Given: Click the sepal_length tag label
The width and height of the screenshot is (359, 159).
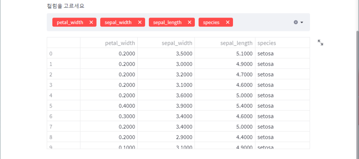Looking at the screenshot, I should point(167,22).
